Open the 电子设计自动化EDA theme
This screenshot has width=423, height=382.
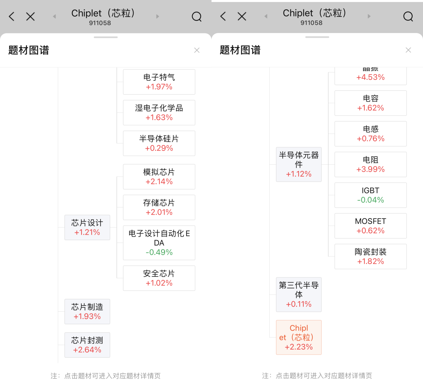pyautogui.click(x=159, y=243)
